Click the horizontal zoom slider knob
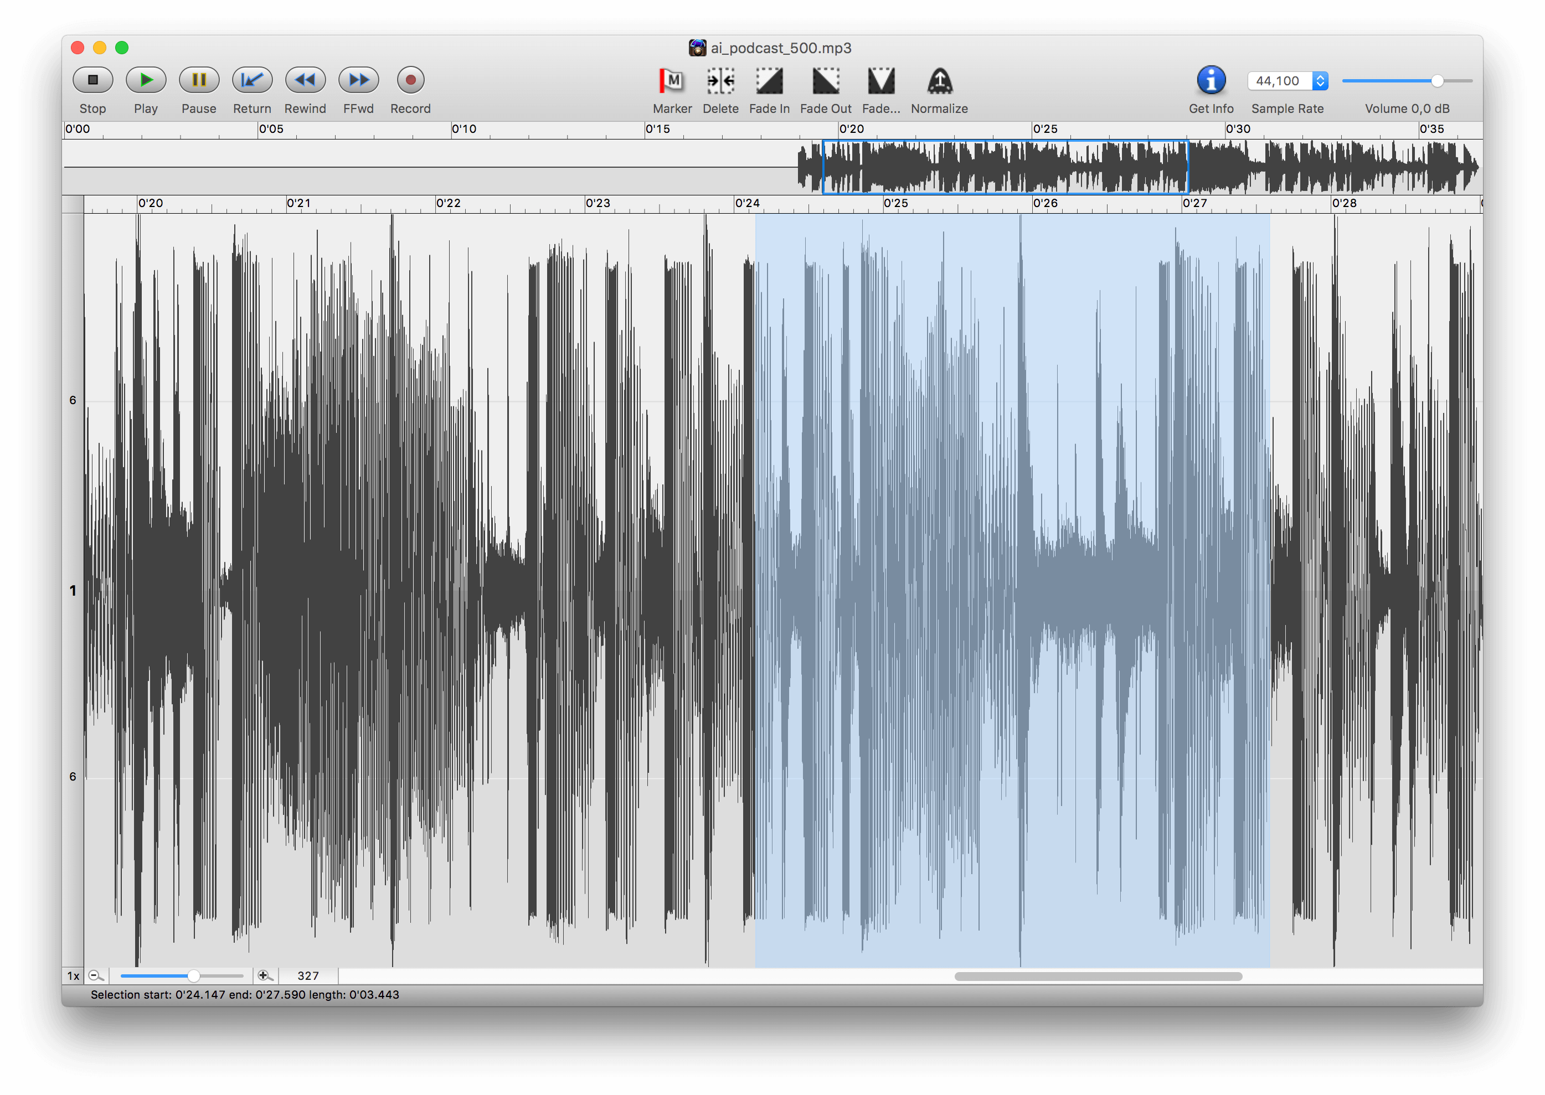This screenshot has height=1095, width=1545. 194,975
